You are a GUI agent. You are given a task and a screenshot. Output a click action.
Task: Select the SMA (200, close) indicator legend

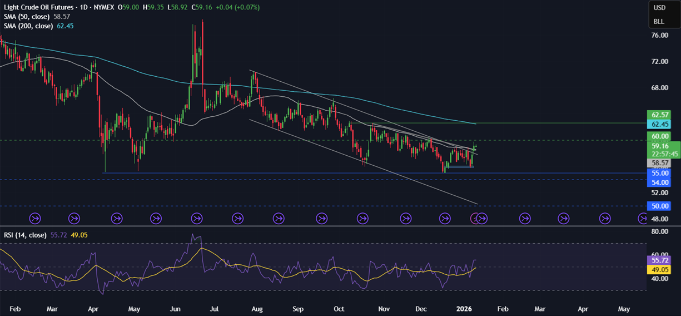pos(28,26)
